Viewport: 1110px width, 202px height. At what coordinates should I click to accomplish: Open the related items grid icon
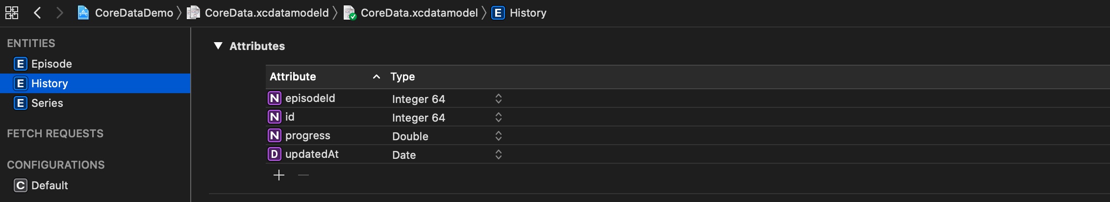click(12, 13)
